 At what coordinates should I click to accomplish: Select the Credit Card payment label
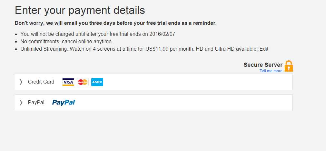pos(41,82)
